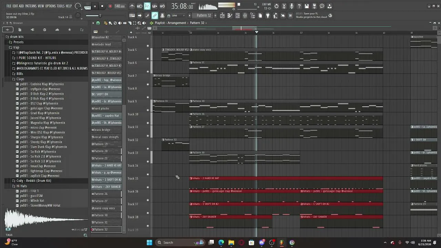The height and width of the screenshot is (248, 441).
Task: Show browser globe tab icon
Action: point(44,30)
